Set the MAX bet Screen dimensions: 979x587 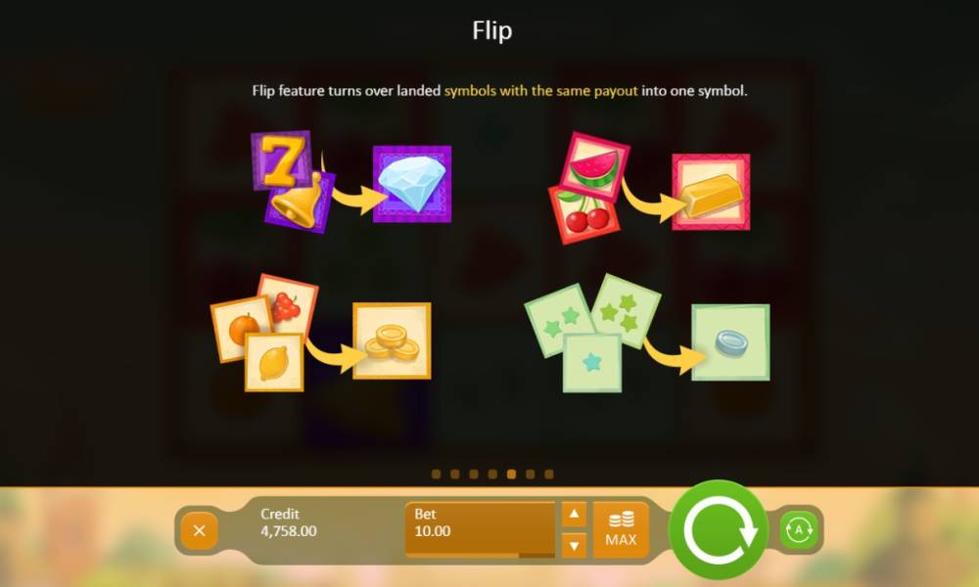[x=622, y=529]
